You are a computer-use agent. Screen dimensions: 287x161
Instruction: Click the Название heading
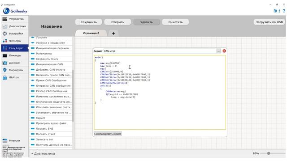pyautogui.click(x=52, y=26)
